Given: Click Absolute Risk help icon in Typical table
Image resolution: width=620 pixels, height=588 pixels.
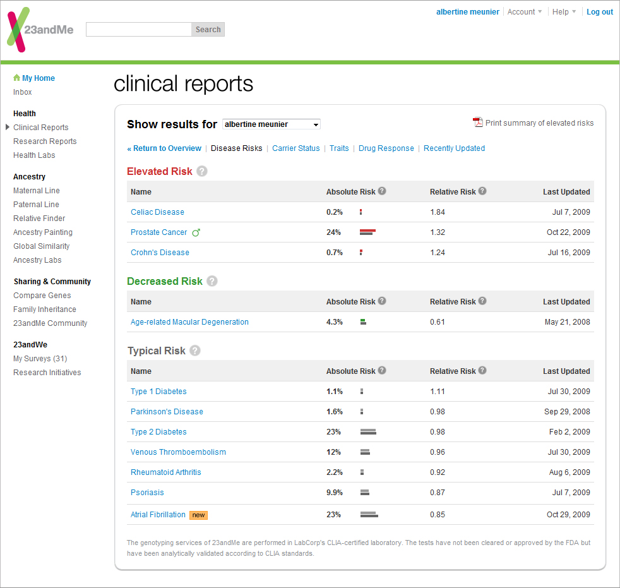Looking at the screenshot, I should click(382, 371).
